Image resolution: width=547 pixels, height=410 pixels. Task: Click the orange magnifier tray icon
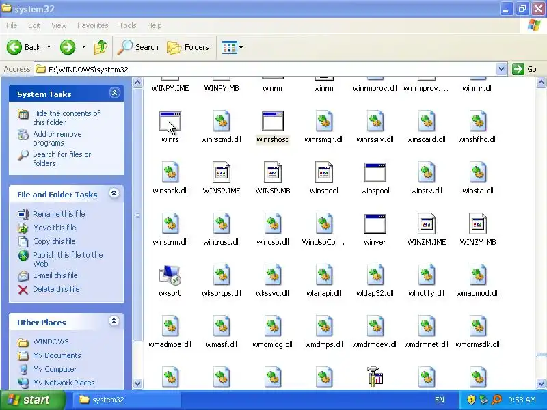click(496, 400)
